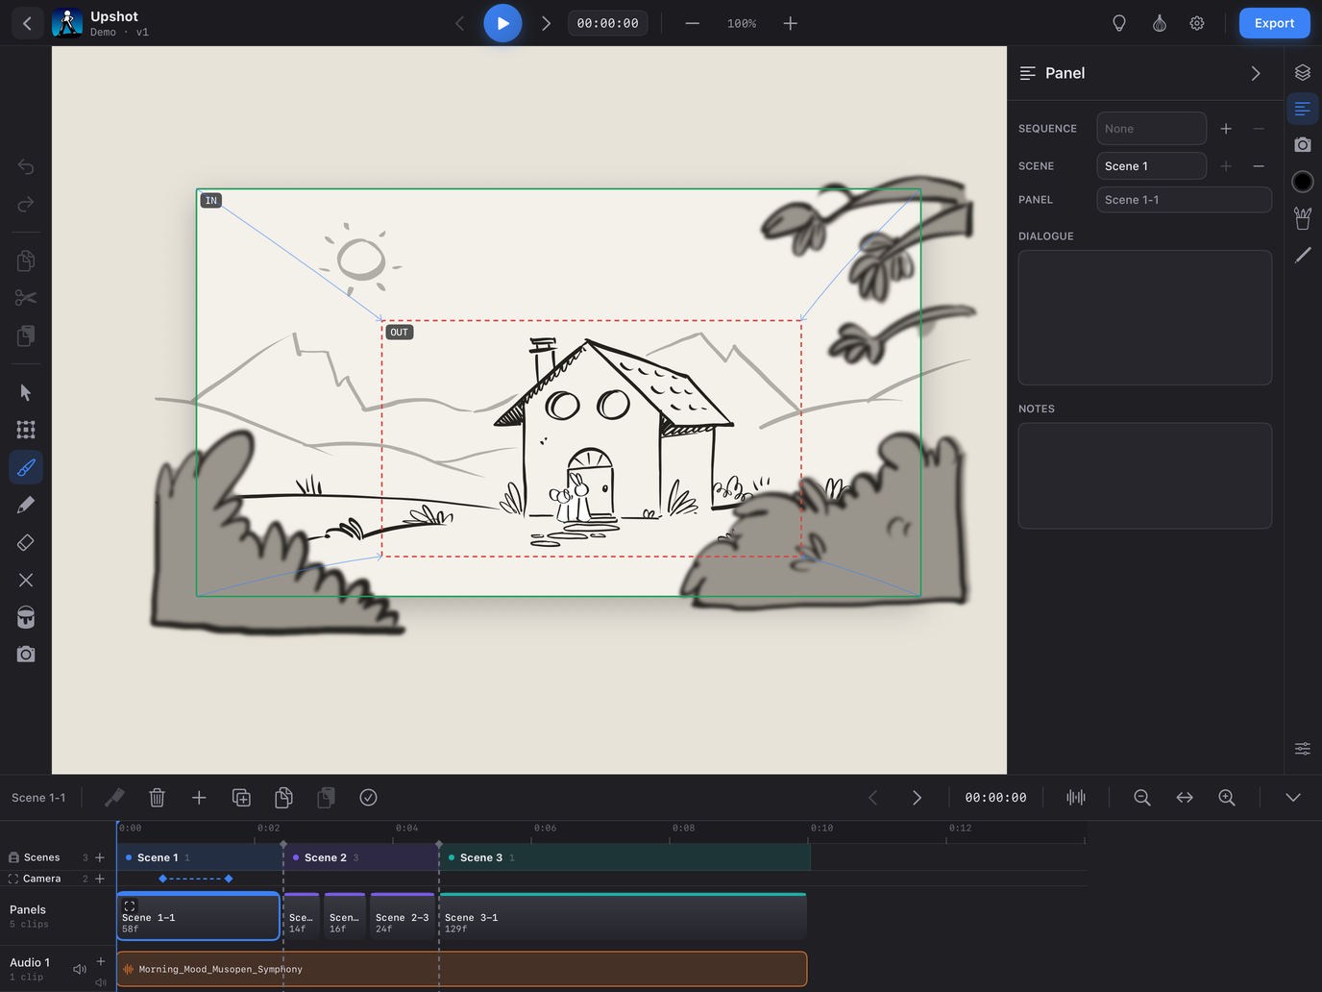Open the brush library cup tab
Screen dimensions: 1322x992
click(x=1303, y=218)
